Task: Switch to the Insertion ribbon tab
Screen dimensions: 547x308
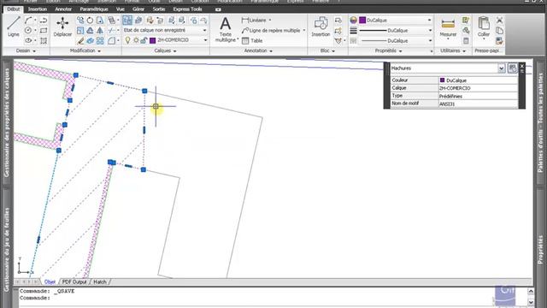Action: pyautogui.click(x=38, y=9)
